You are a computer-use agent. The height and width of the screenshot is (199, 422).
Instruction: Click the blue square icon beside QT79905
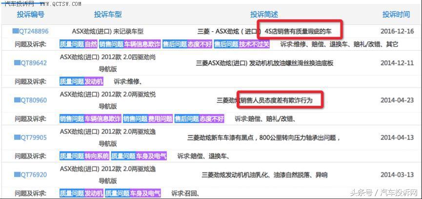pyautogui.click(x=17, y=138)
